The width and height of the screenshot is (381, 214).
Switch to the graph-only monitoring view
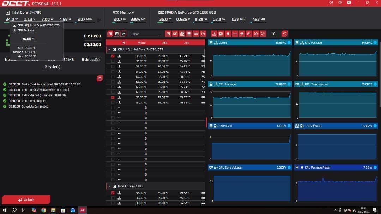[123, 34]
